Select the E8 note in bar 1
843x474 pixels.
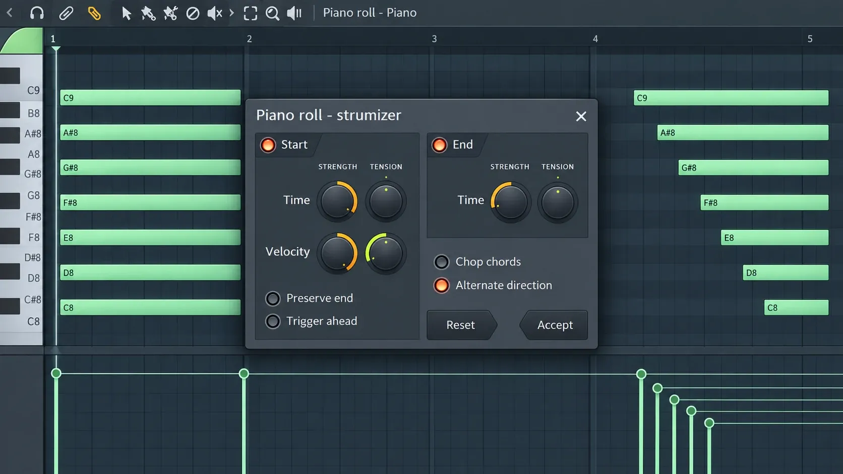coord(150,237)
